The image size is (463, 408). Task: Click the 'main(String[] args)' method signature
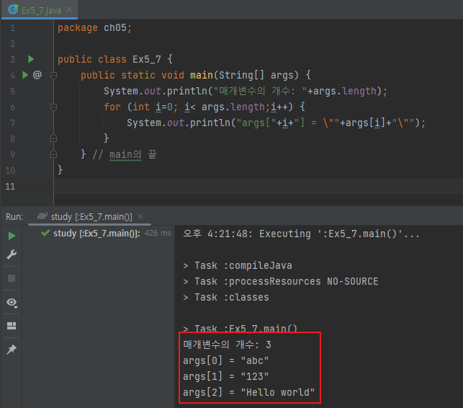point(244,75)
